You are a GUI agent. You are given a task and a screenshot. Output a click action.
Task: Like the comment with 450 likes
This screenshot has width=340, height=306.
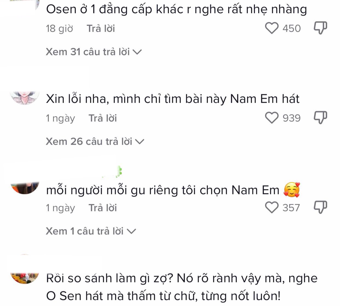tap(272, 28)
